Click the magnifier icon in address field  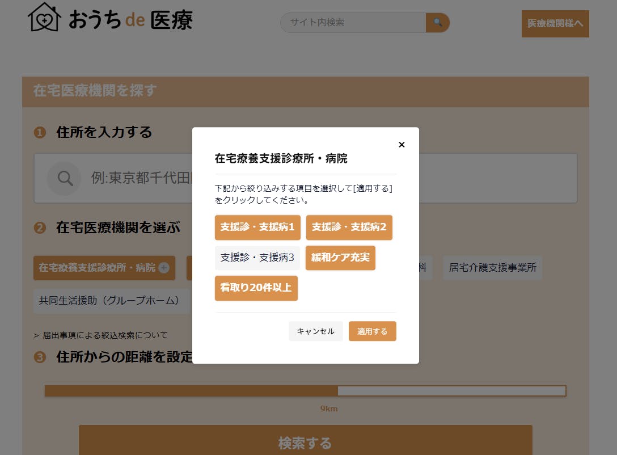(x=65, y=178)
